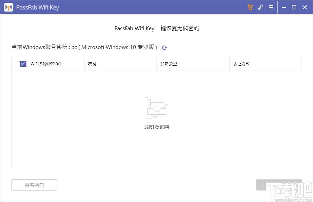This screenshot has height=202, width=313.
Task: Click the heading PassFab Wifi Key一键恢复无线密码
Action: click(157, 29)
